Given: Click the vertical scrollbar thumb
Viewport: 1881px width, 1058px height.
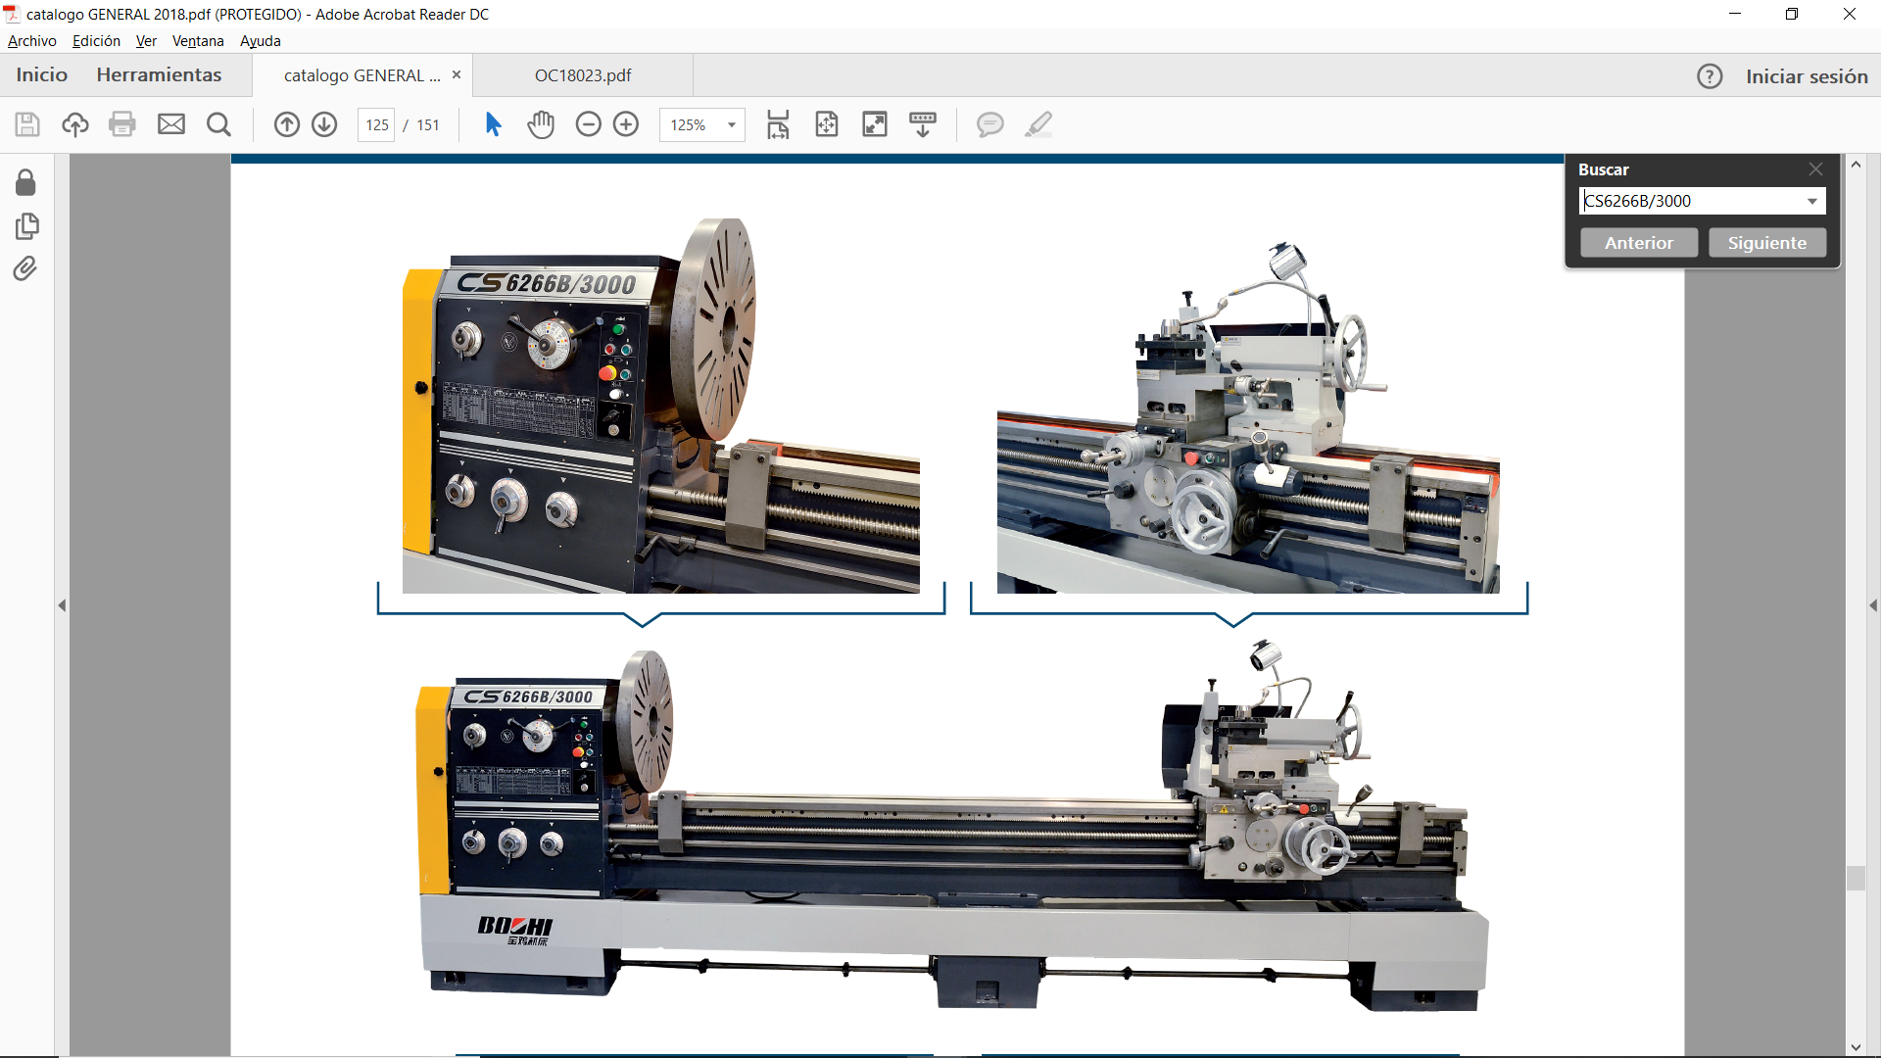Looking at the screenshot, I should [x=1856, y=878].
